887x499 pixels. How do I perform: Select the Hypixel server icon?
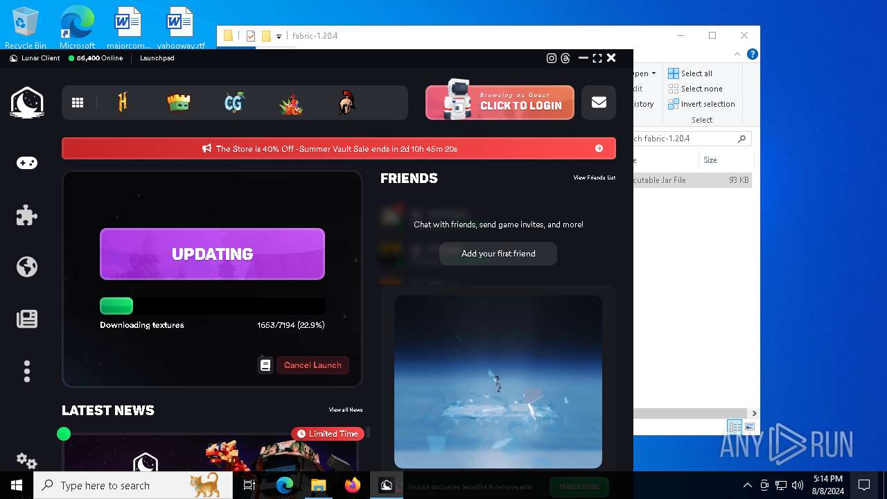point(123,103)
